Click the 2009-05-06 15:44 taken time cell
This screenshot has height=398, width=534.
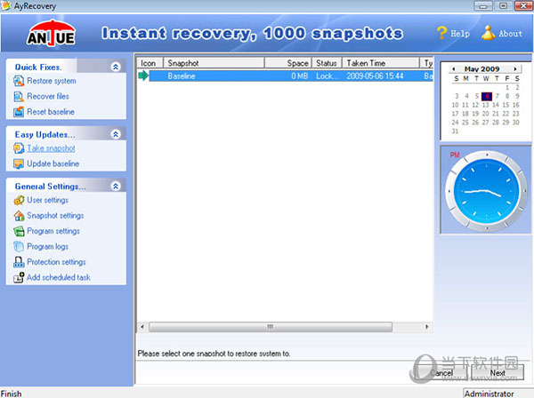375,76
